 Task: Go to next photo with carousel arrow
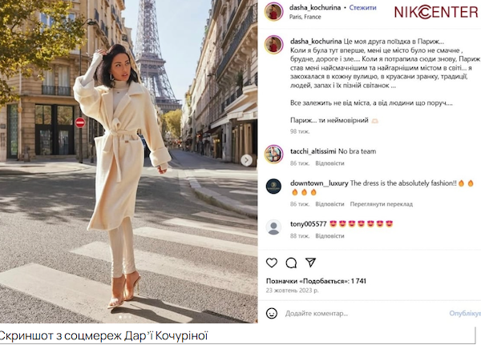246,160
